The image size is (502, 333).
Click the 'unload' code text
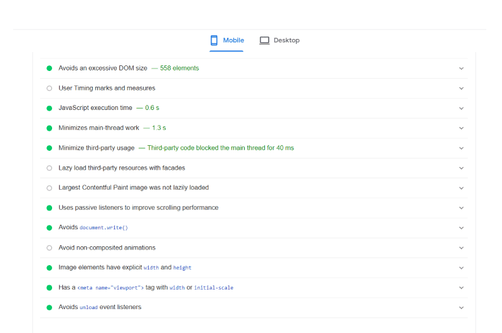coord(88,307)
